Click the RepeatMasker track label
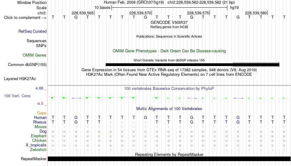The height and width of the screenshot is (166, 291). [x=34, y=159]
